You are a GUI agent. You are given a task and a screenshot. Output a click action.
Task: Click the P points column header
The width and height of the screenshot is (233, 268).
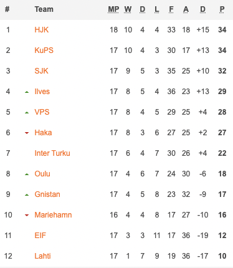click(222, 9)
